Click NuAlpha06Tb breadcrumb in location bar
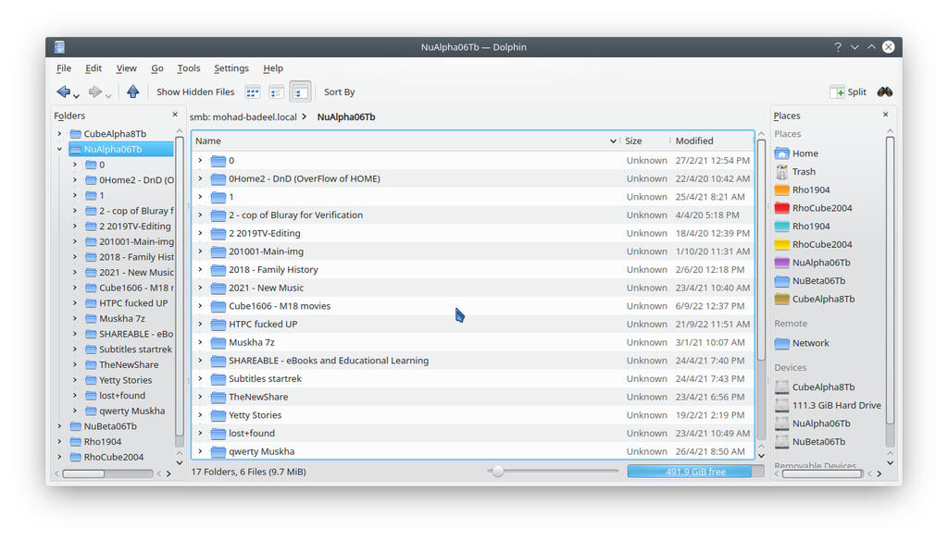 point(346,117)
